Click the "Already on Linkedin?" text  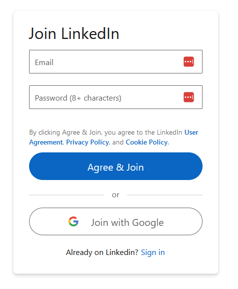[x=102, y=253]
